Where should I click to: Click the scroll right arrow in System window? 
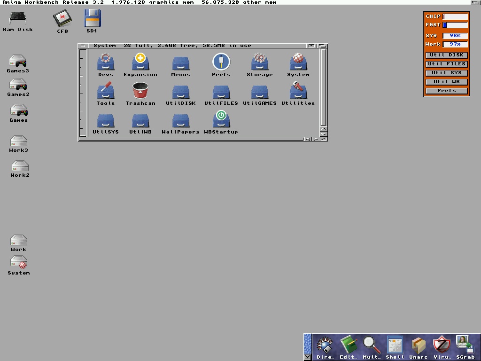point(316,139)
